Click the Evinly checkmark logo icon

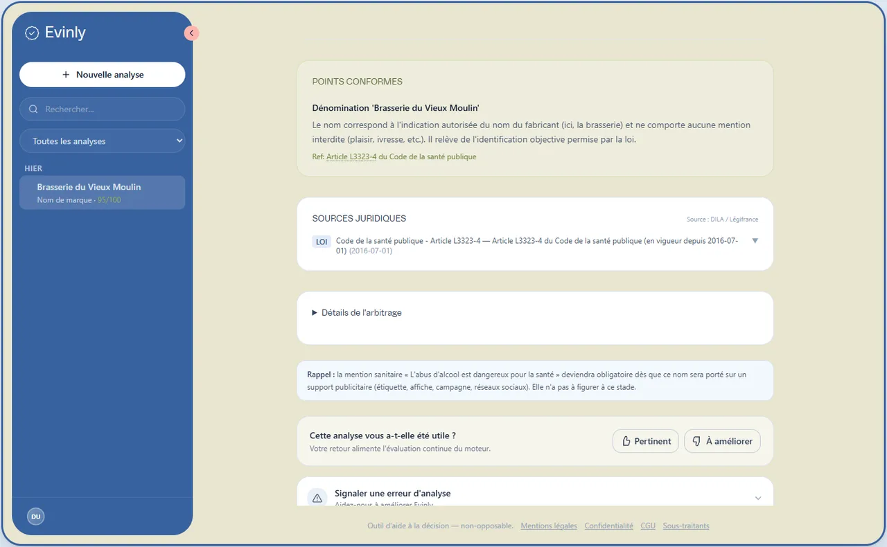(32, 33)
